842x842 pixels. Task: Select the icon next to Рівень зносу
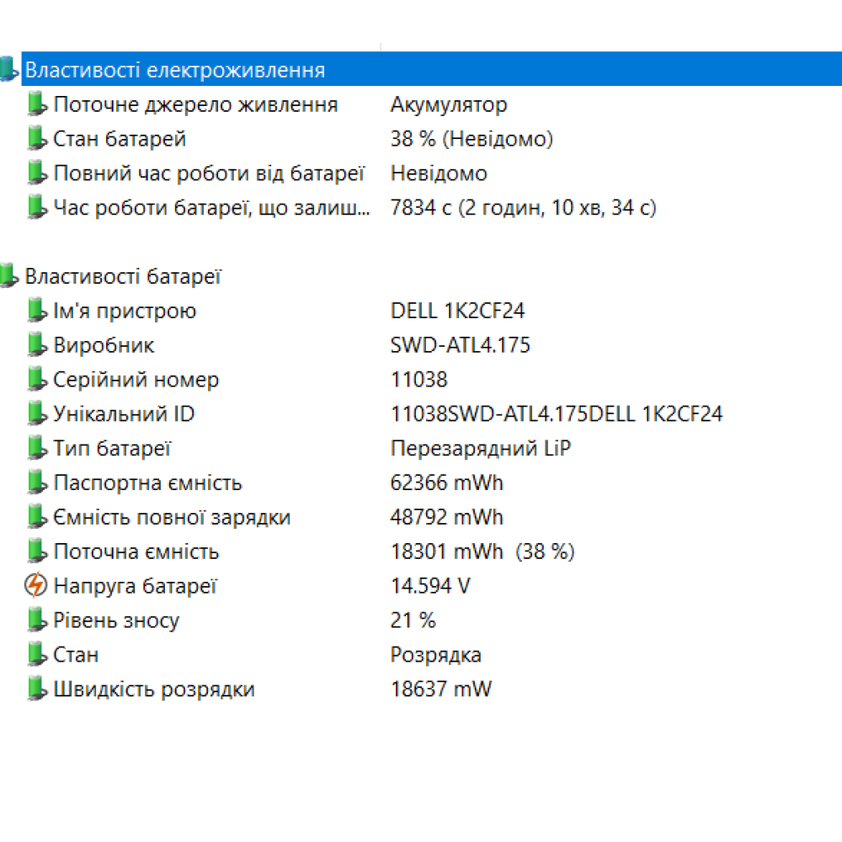38,620
